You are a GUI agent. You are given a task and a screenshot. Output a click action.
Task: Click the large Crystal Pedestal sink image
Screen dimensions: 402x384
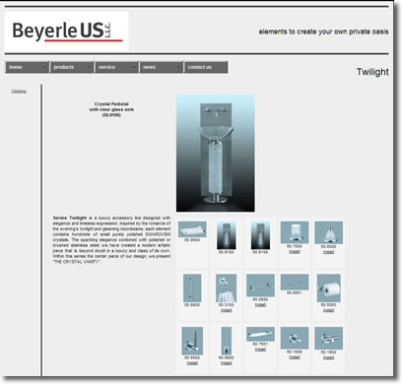[216, 154]
